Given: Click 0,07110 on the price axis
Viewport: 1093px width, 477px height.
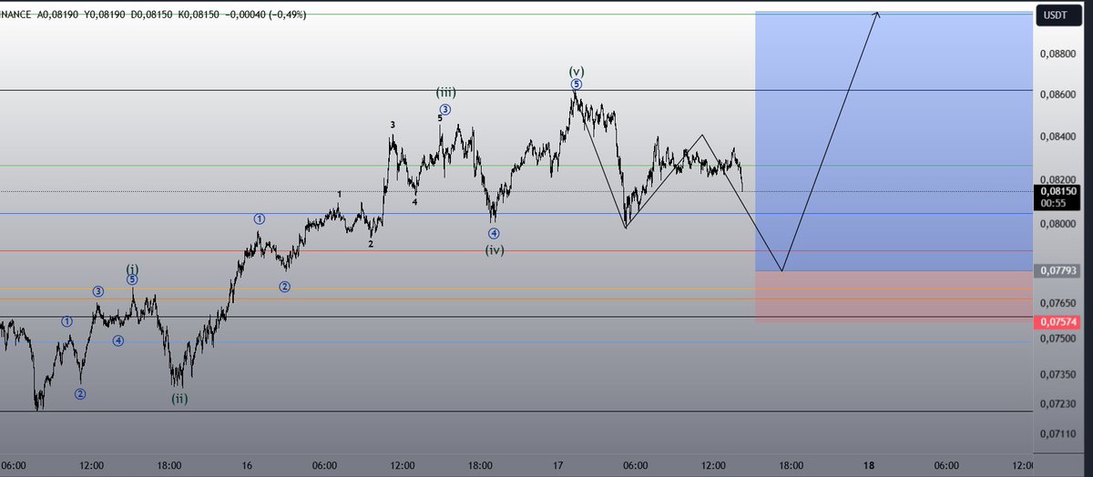Looking at the screenshot, I should (x=1057, y=434).
